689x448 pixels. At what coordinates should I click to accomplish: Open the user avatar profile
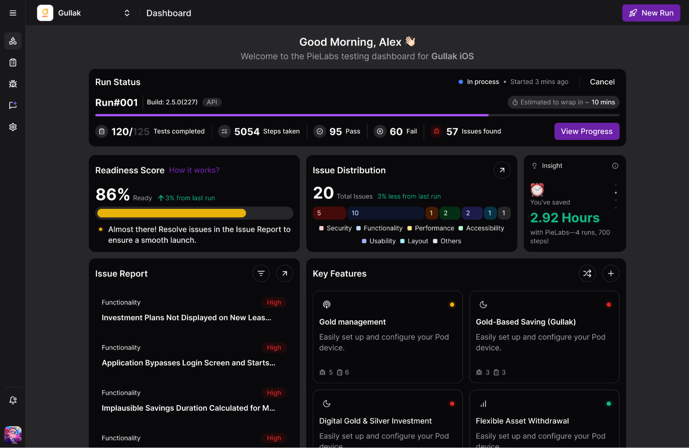coord(13,435)
